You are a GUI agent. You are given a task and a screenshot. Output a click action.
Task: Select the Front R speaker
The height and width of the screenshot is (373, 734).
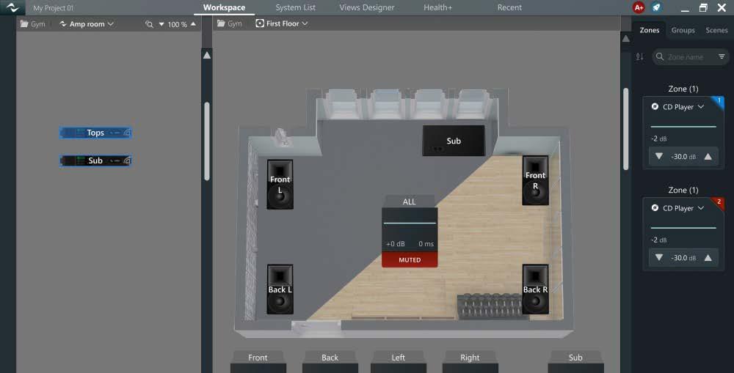click(x=535, y=180)
